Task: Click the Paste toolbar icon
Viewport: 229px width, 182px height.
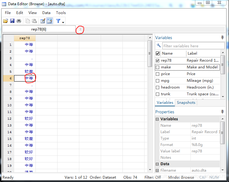Action: point(34,21)
